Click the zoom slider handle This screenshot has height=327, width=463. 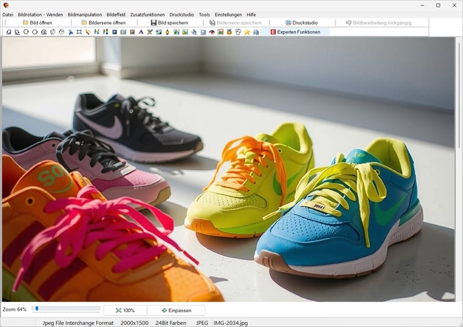pyautogui.click(x=36, y=309)
